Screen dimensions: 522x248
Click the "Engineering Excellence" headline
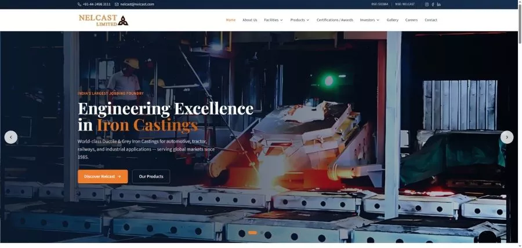(165, 109)
